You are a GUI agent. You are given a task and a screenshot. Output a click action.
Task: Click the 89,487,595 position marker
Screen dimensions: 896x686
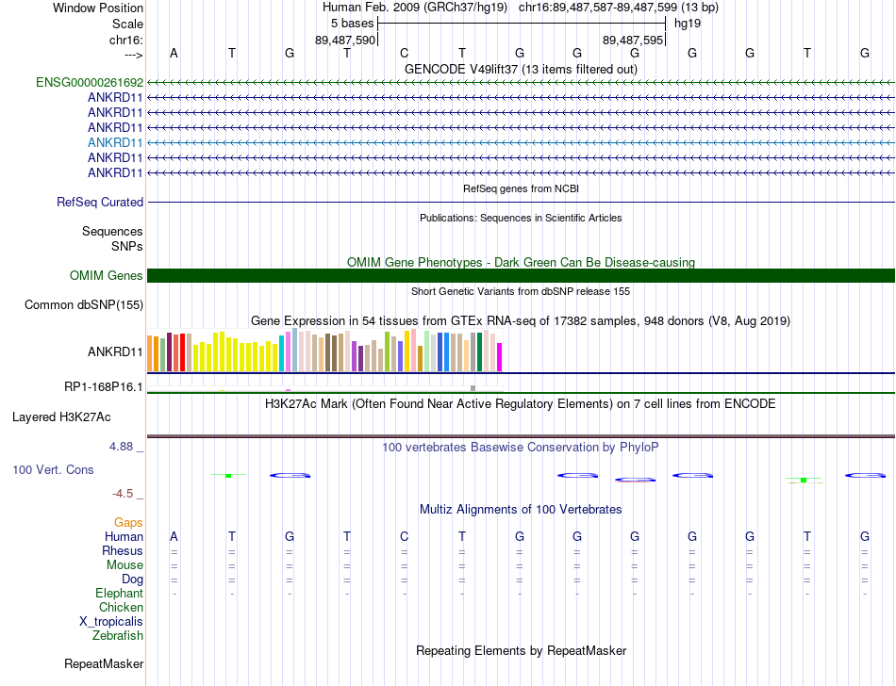pos(633,41)
